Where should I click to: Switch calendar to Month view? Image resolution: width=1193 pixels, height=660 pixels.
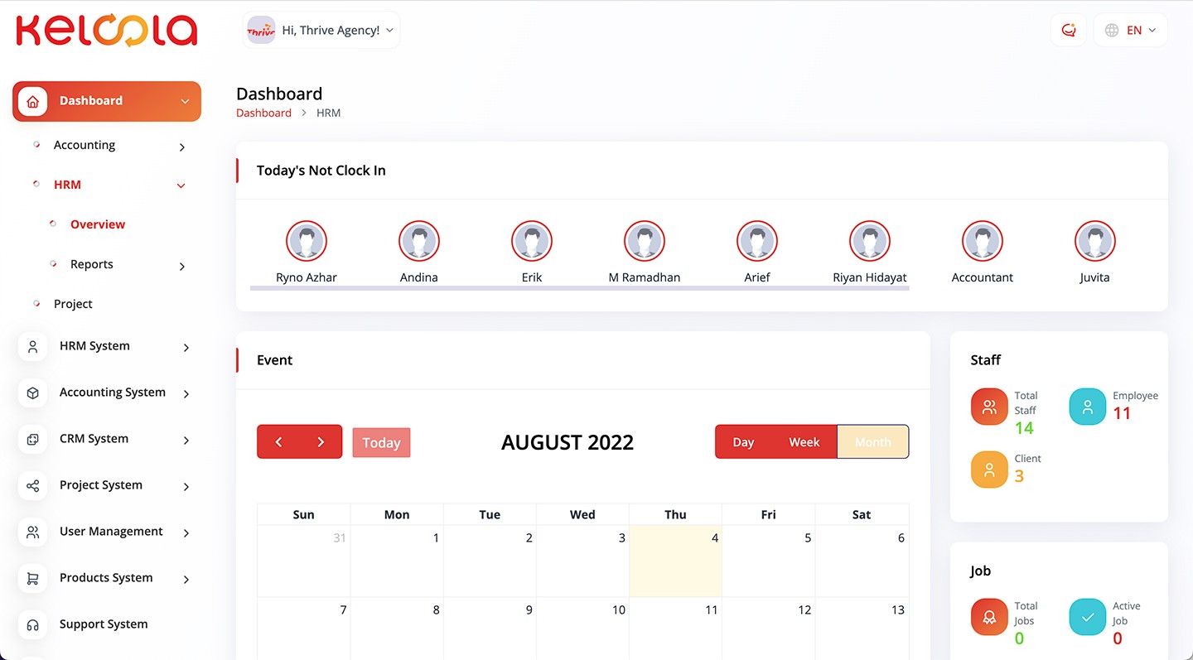[872, 442]
